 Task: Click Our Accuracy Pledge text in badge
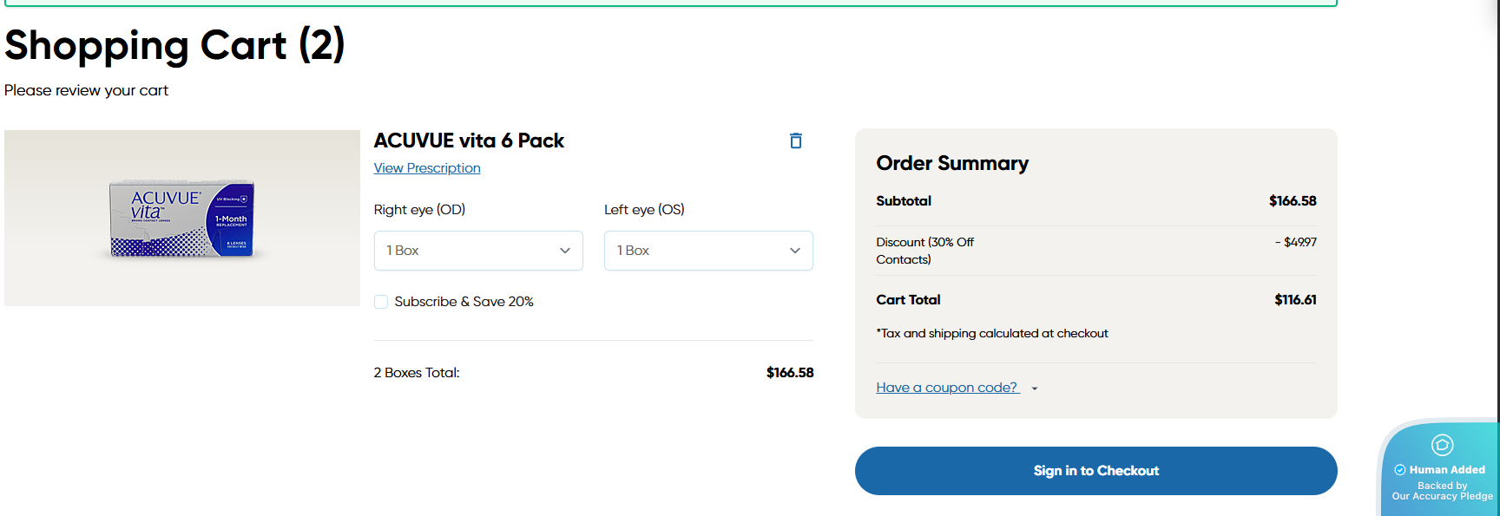coord(1442,496)
